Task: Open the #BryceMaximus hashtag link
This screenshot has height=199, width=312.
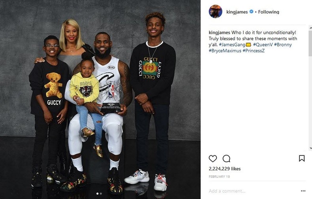Action: [x=225, y=51]
